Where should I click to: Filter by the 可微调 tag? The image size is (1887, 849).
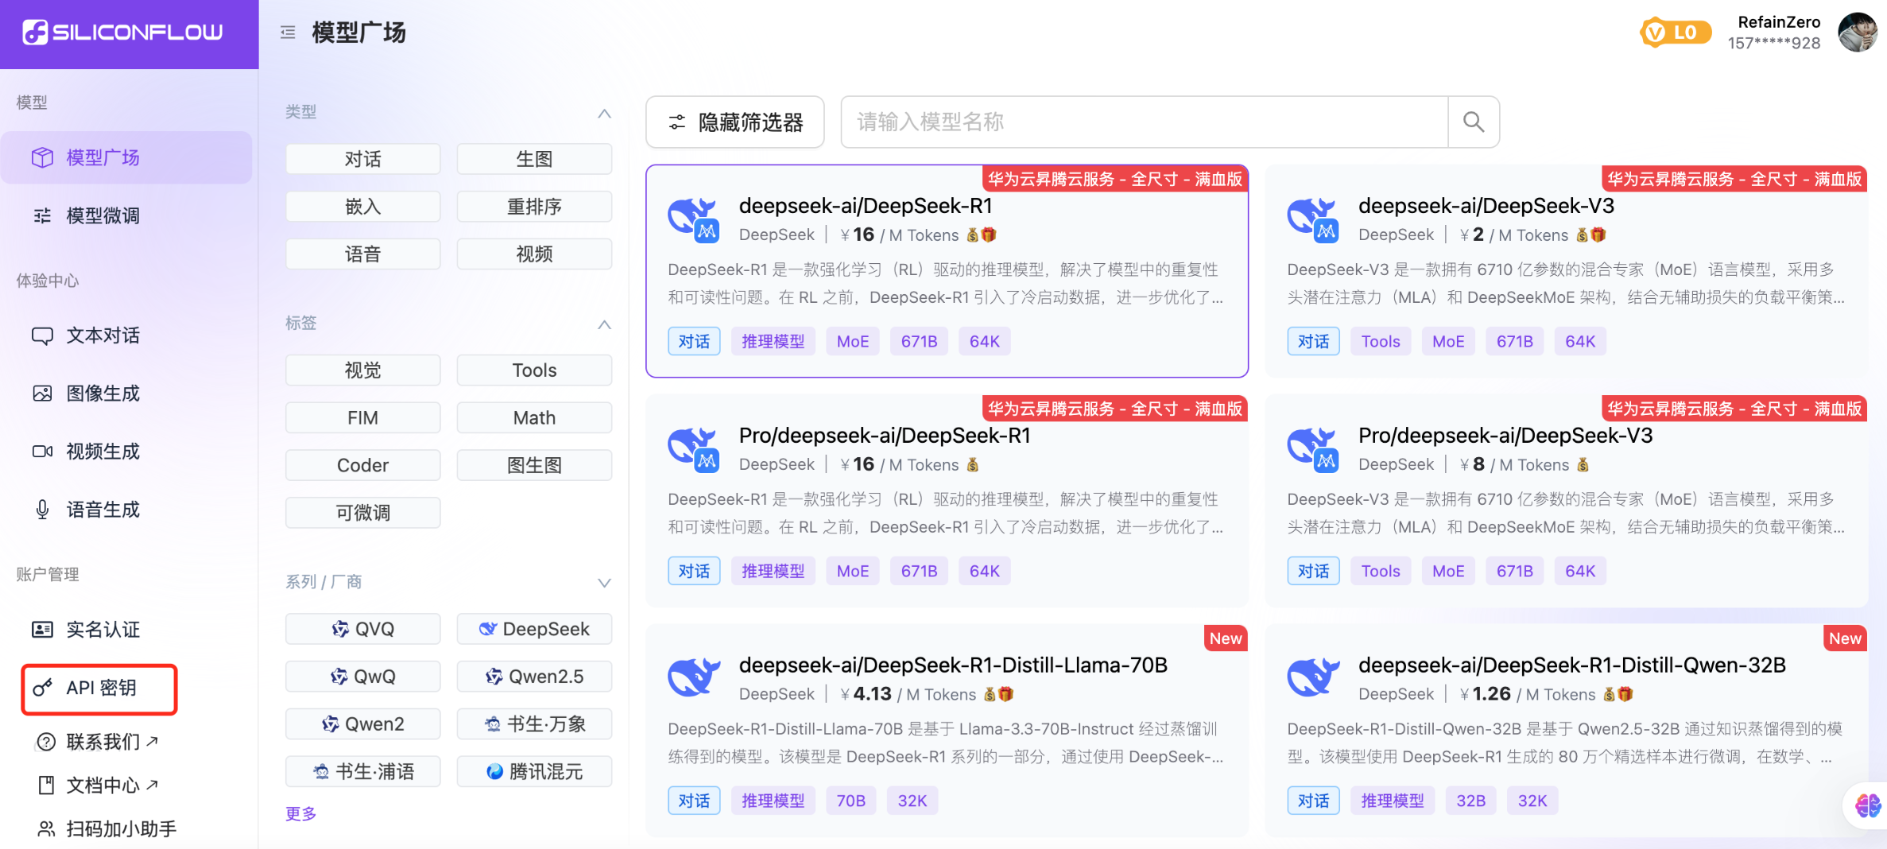coord(362,513)
